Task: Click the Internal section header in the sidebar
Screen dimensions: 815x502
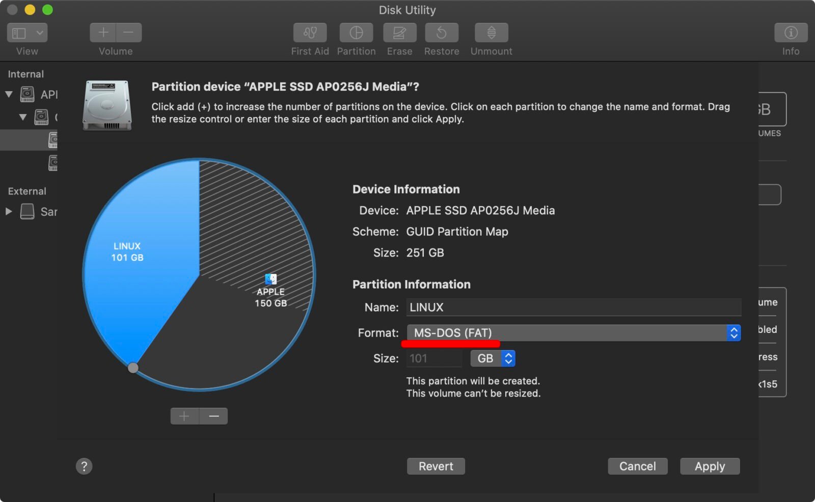Action: 26,74
